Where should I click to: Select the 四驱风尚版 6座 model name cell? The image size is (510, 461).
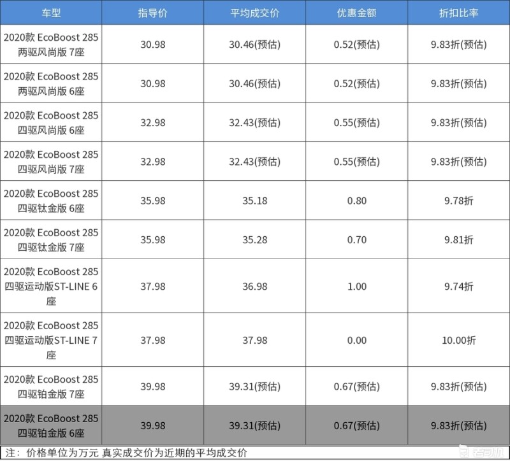pyautogui.click(x=51, y=122)
